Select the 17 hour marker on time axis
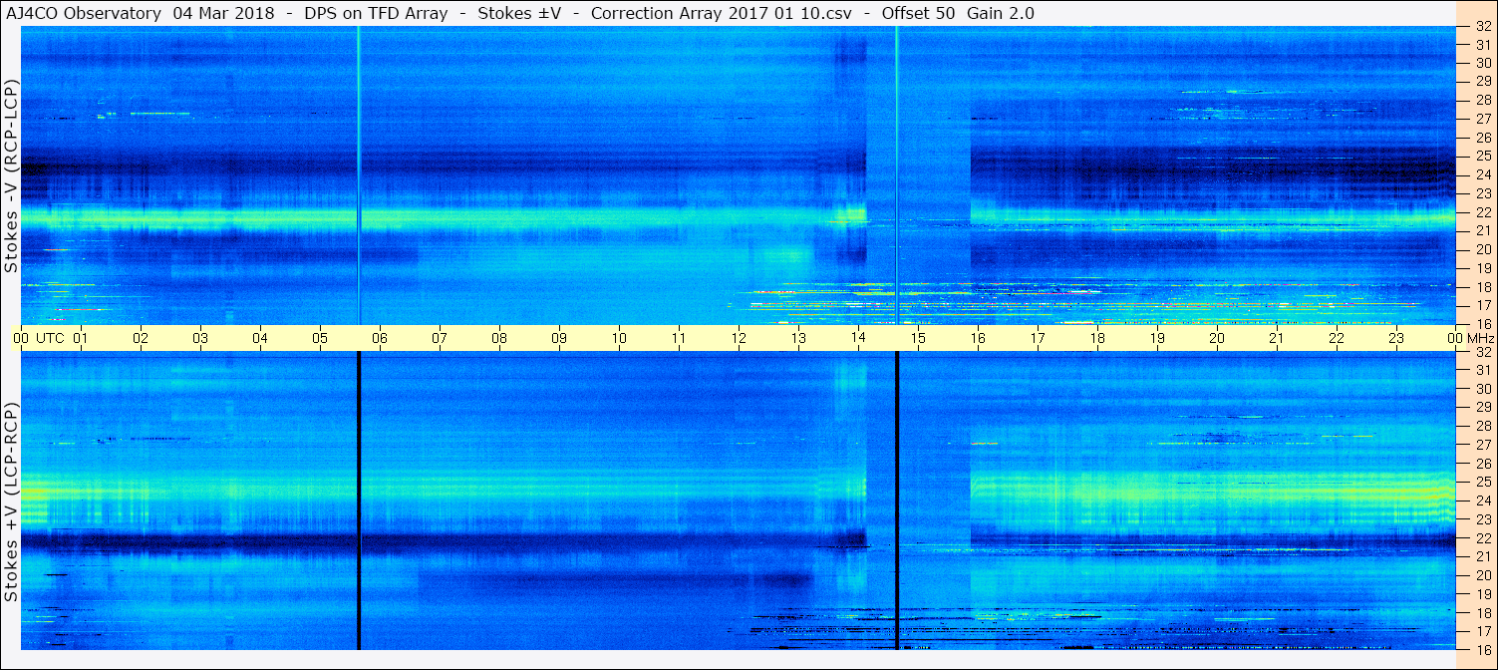Viewport: 1498px width, 670px height. tap(1038, 338)
